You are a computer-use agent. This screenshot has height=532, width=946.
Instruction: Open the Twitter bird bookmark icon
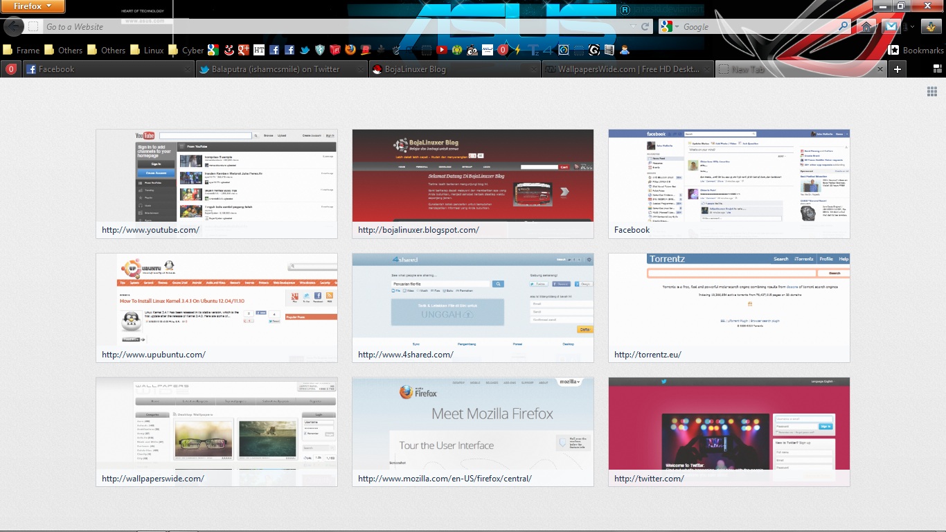coord(305,50)
